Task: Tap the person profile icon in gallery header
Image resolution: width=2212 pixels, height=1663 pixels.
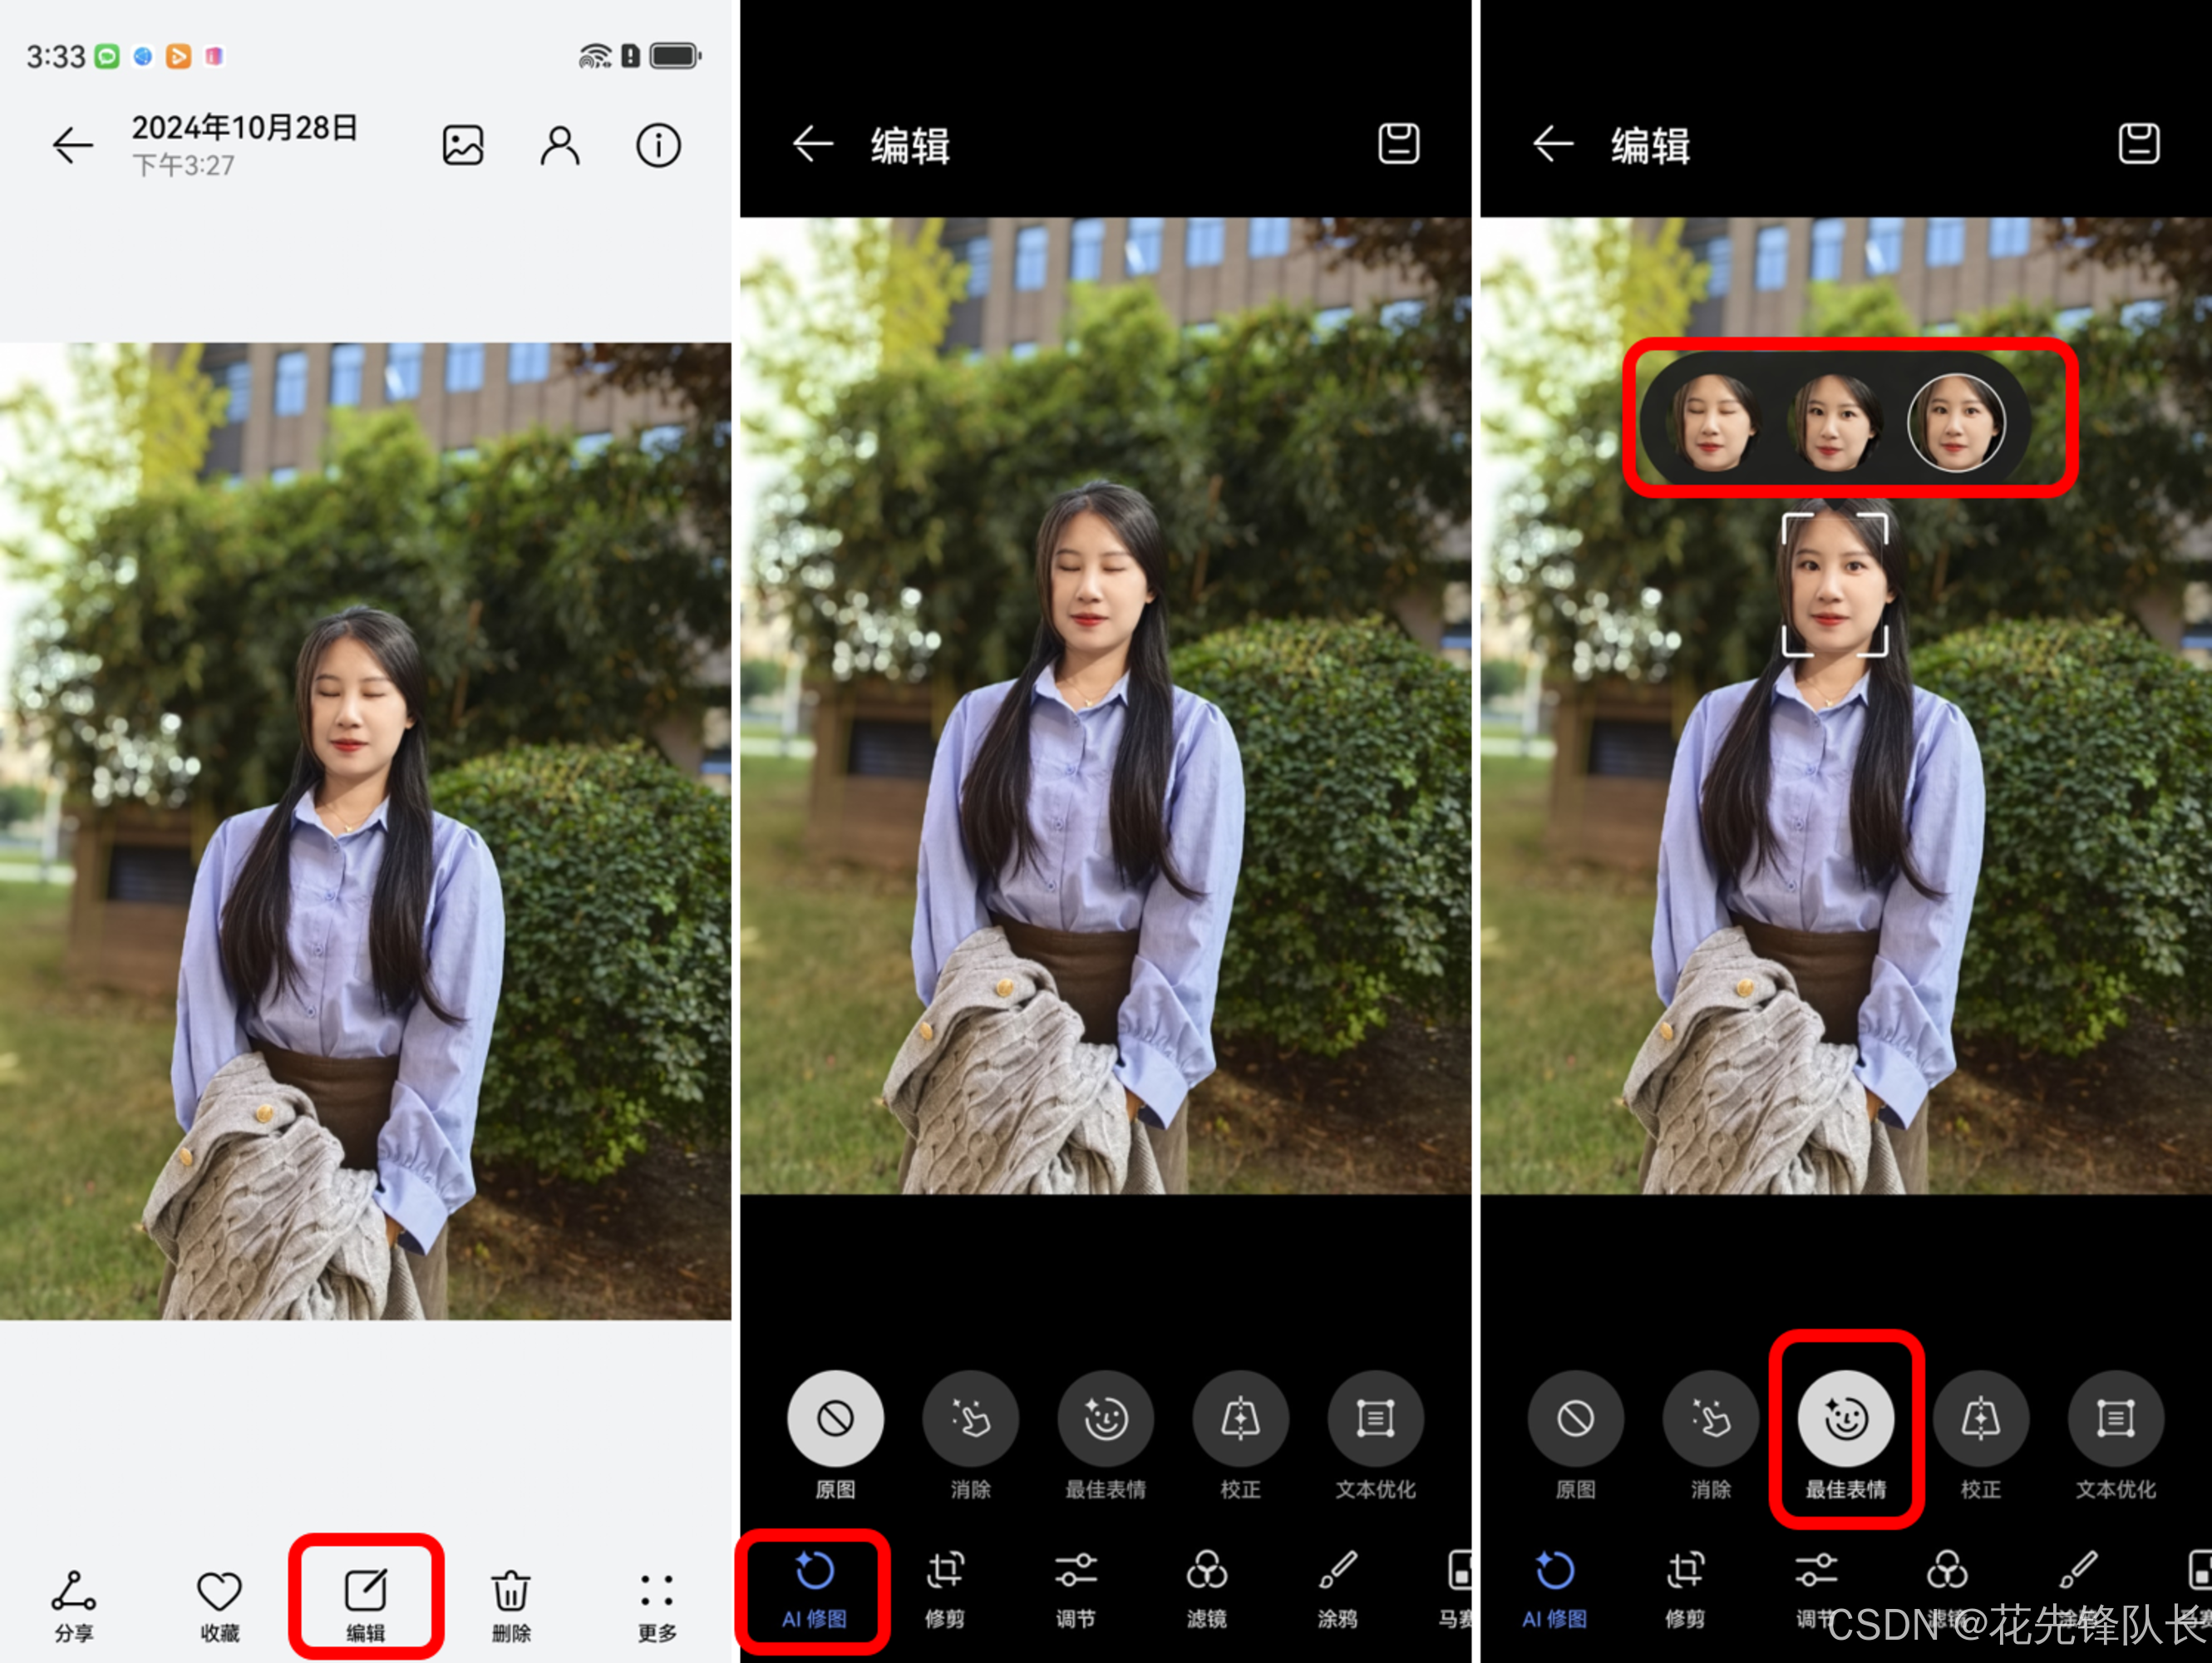Action: (x=560, y=146)
